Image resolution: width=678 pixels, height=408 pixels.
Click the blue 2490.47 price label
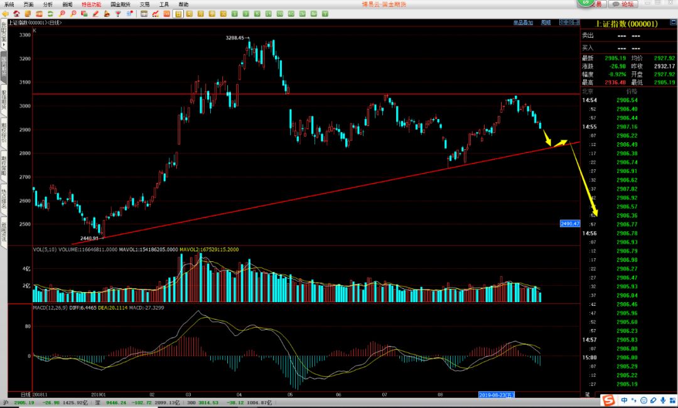569,224
